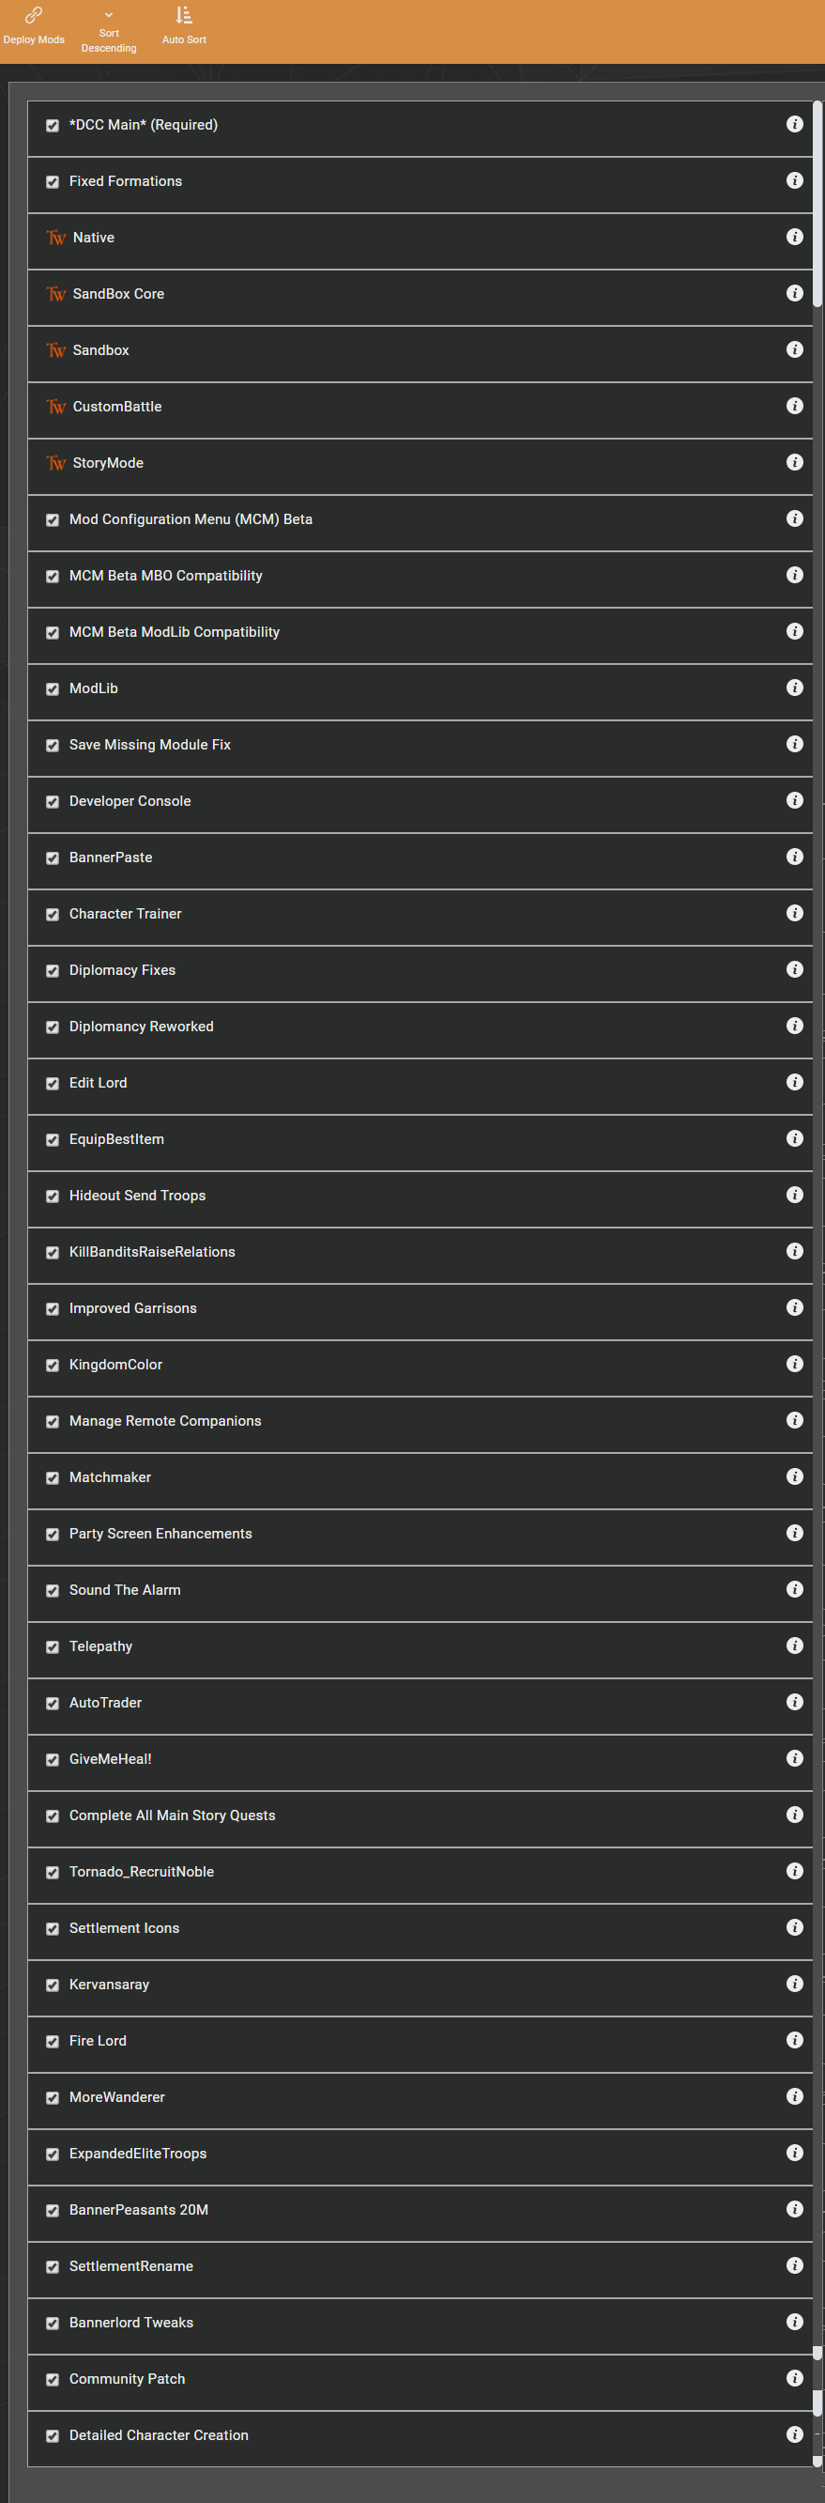Show info for the Native module
This screenshot has width=825, height=2503.
(x=794, y=237)
